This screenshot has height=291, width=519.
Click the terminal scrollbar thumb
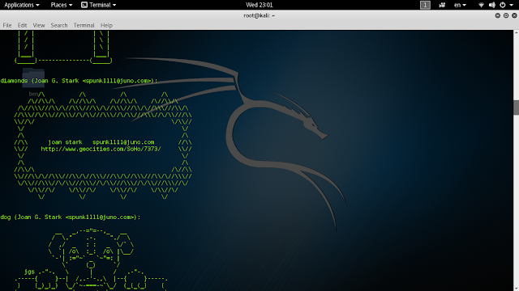pyautogui.click(x=516, y=108)
